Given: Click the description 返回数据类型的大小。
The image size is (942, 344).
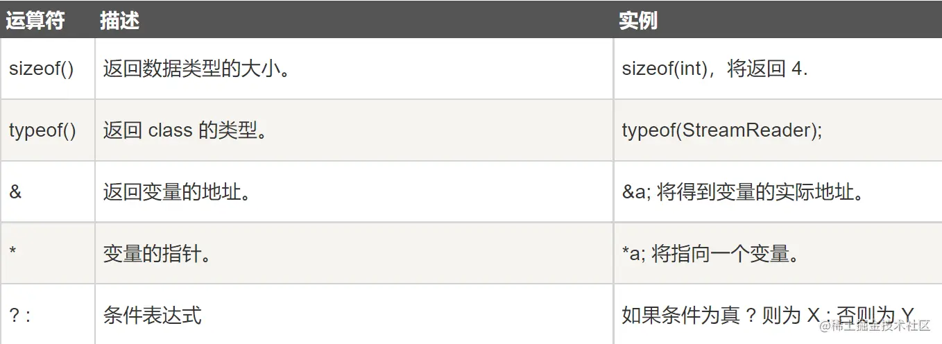Looking at the screenshot, I should tap(196, 69).
